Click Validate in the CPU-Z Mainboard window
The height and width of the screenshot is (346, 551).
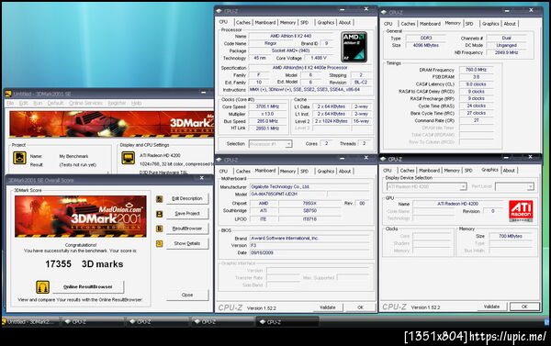[328, 307]
